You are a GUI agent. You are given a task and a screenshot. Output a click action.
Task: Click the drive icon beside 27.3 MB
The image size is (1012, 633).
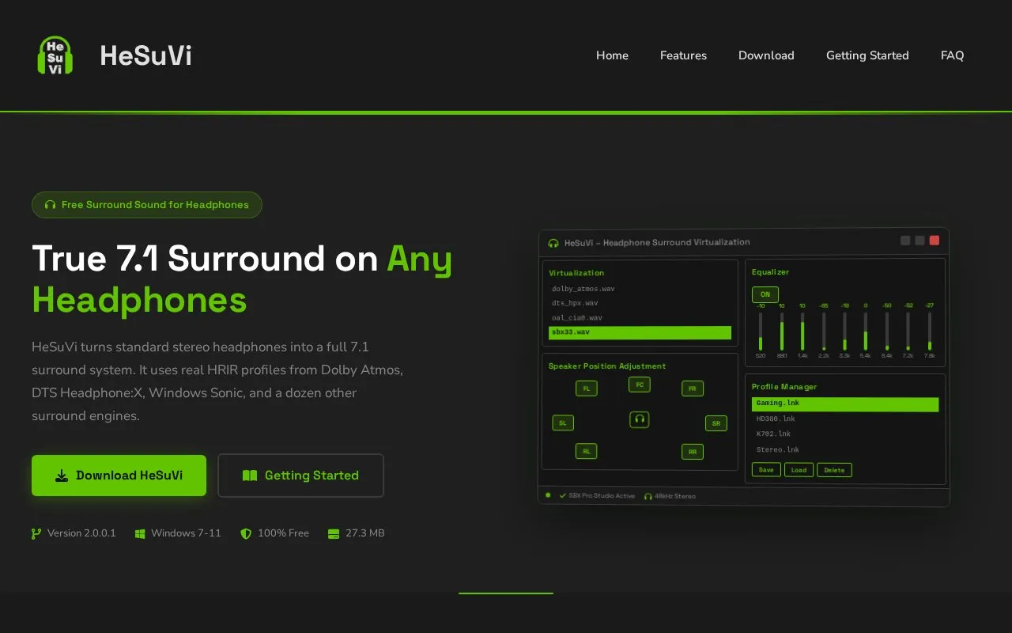[334, 534]
